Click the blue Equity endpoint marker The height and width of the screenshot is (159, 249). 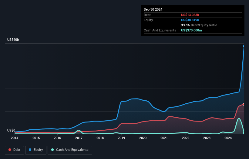pos(244,46)
